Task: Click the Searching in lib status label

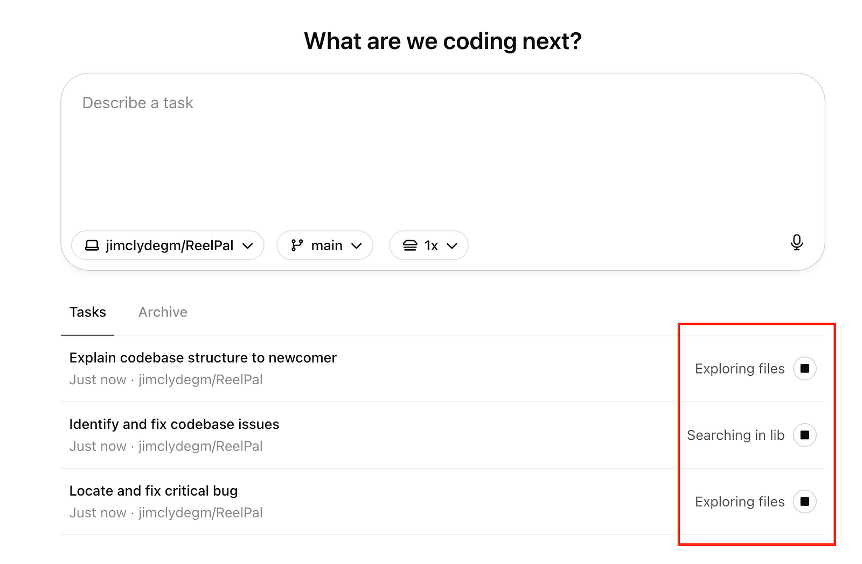Action: (735, 435)
